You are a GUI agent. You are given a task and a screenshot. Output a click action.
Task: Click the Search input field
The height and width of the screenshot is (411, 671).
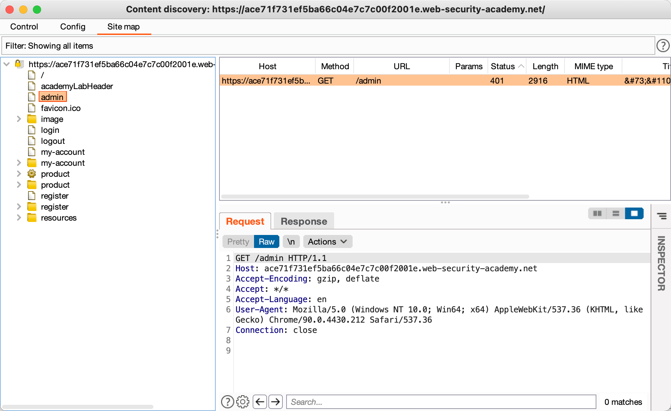(441, 402)
